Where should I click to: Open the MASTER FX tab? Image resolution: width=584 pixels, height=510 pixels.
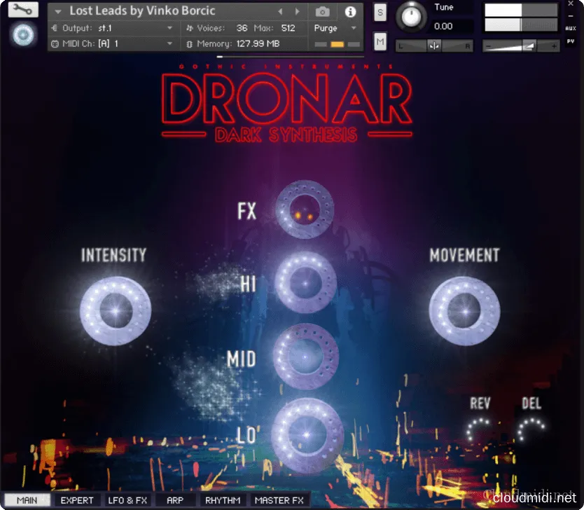click(x=279, y=500)
